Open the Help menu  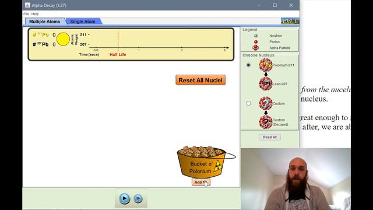click(x=35, y=14)
